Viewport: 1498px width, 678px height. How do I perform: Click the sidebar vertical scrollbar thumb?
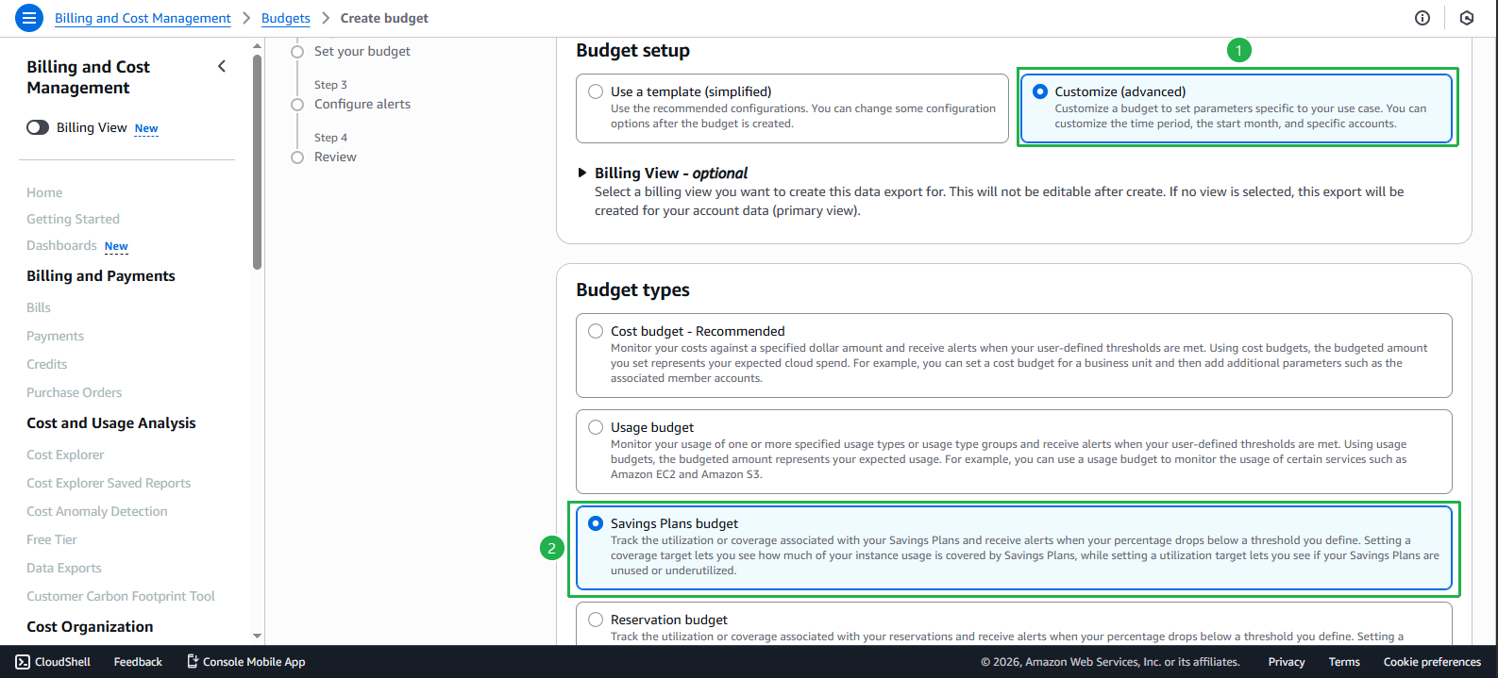pyautogui.click(x=257, y=162)
